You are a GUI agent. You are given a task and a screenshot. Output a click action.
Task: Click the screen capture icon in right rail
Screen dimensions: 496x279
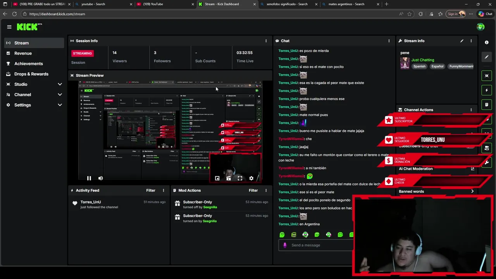pos(487,76)
